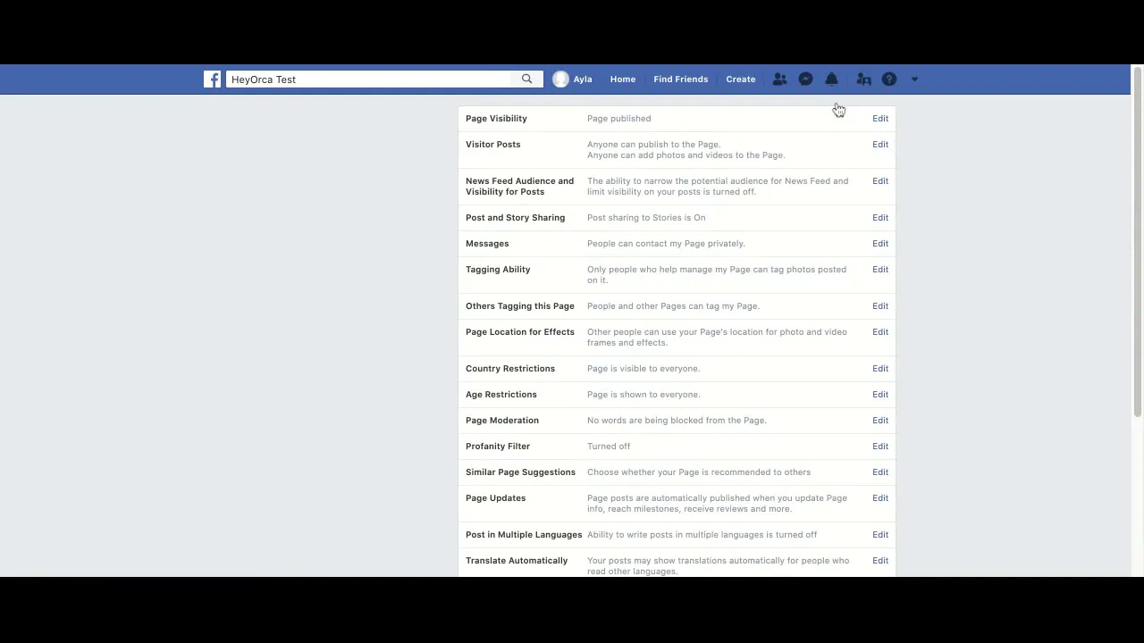Edit the Visitor Posts setting
Screen dimensions: 1144x643
880,145
